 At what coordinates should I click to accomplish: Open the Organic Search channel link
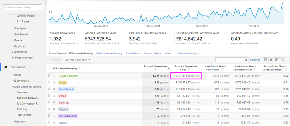tap(68, 76)
